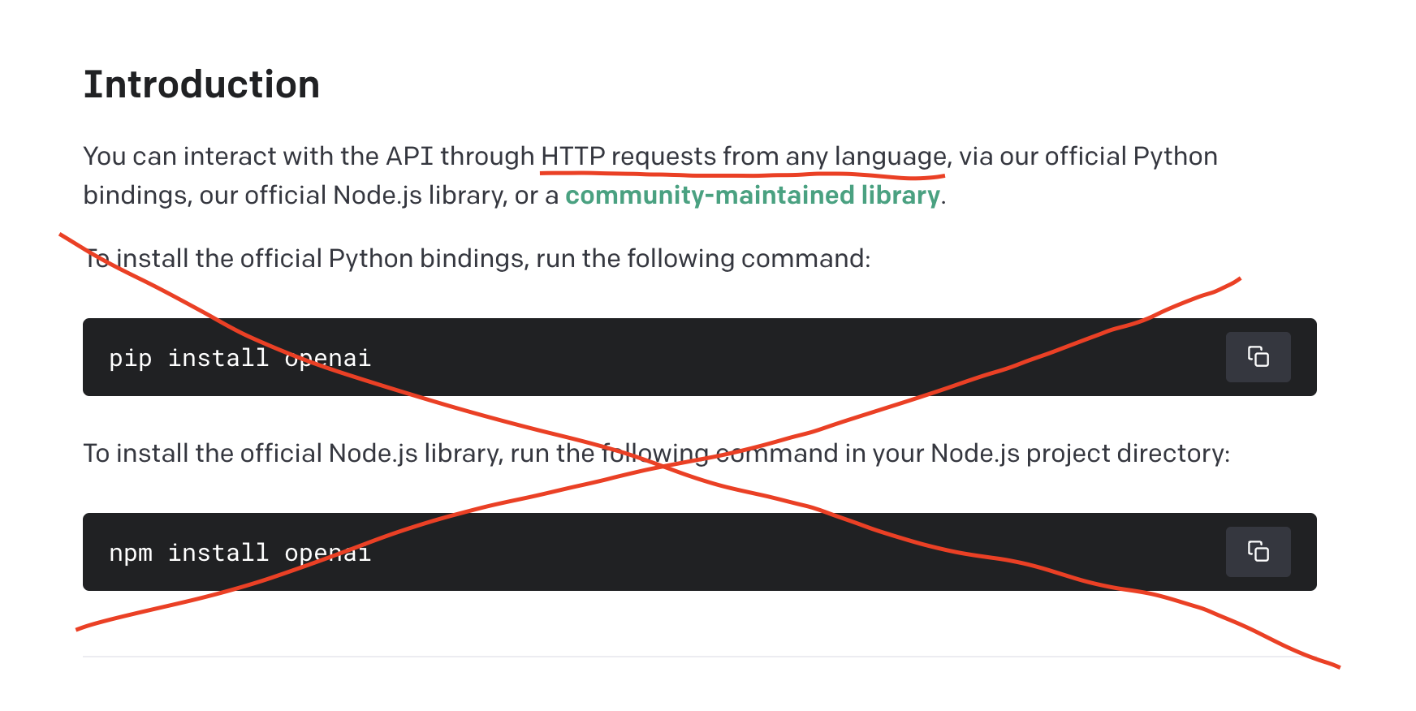Click "project directory:" in the Node.js sentence

1129,454
